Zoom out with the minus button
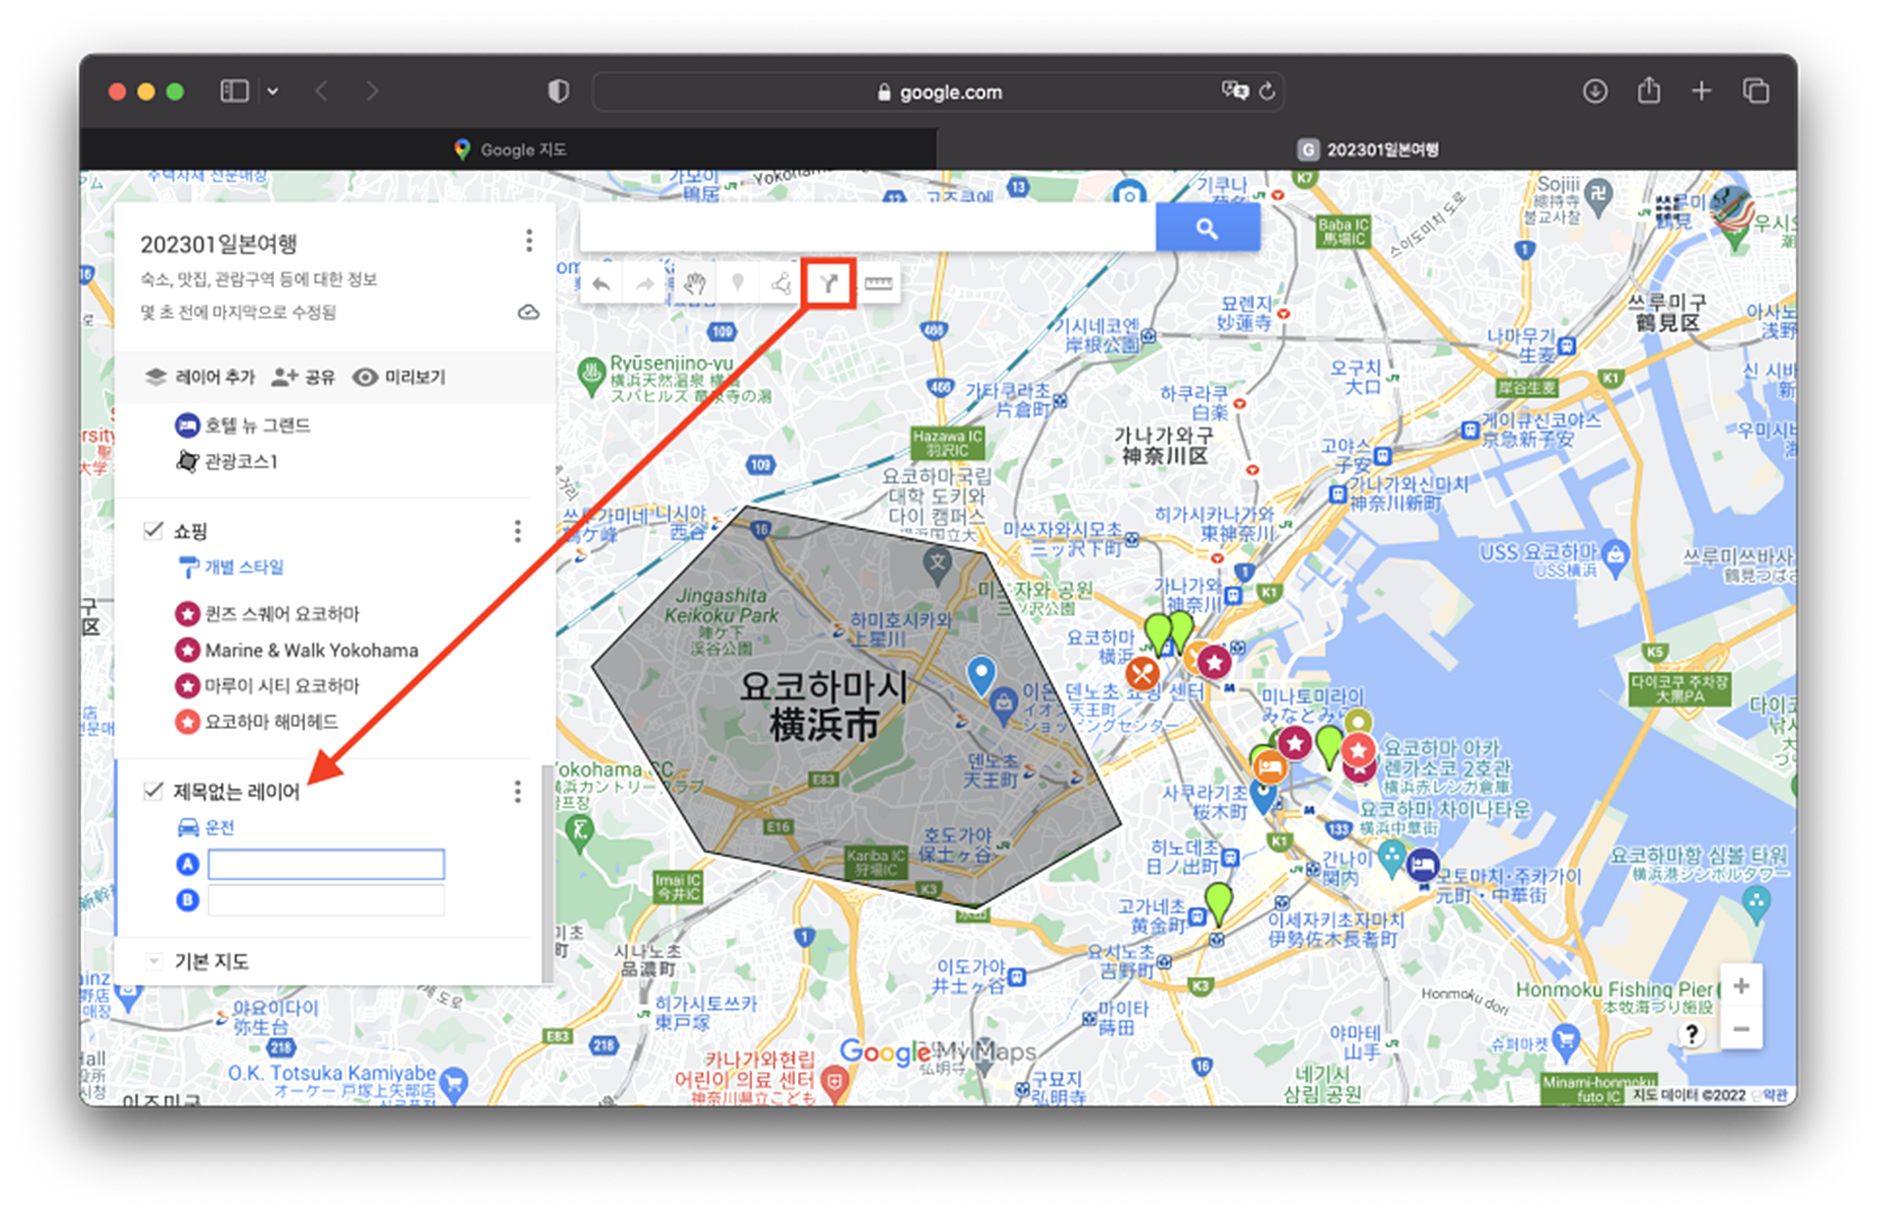The height and width of the screenshot is (1213, 1878). point(1741,1029)
